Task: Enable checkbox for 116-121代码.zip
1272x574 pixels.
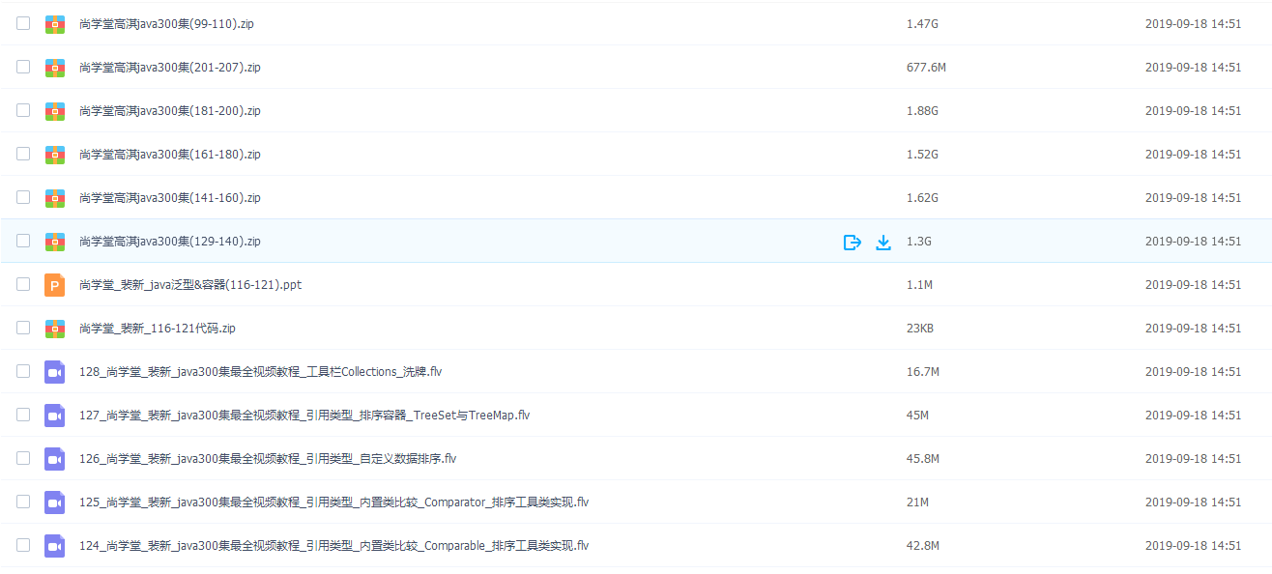Action: coord(23,328)
